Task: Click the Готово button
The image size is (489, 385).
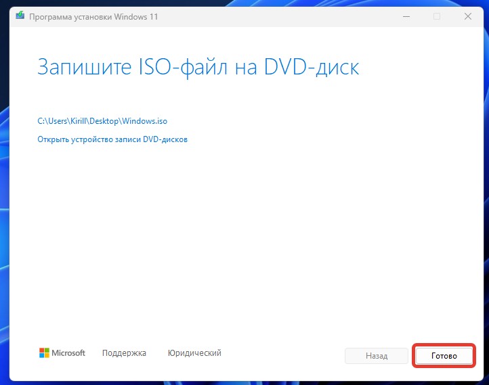Action: point(444,356)
